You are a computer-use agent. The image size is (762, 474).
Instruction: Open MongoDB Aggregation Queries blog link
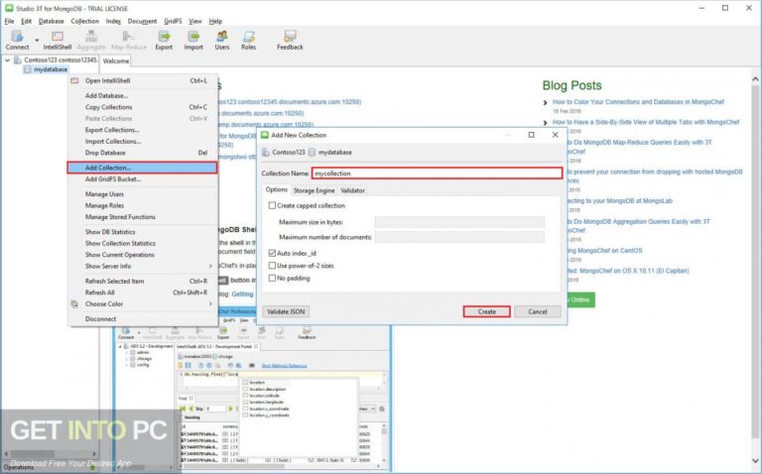click(638, 226)
